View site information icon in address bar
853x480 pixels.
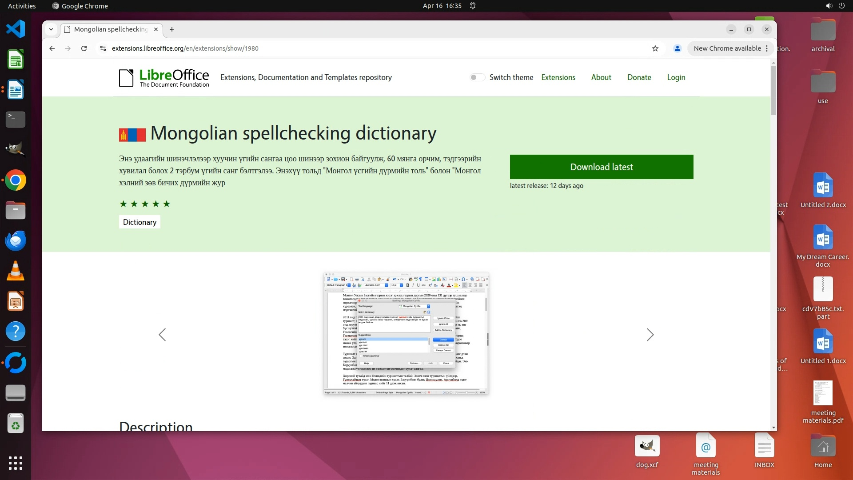103,48
